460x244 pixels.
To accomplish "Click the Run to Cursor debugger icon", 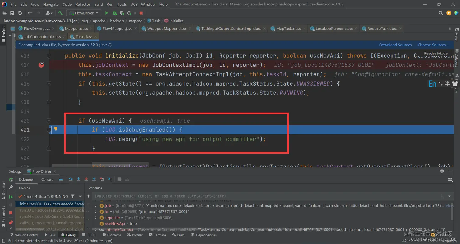I will (110, 179).
